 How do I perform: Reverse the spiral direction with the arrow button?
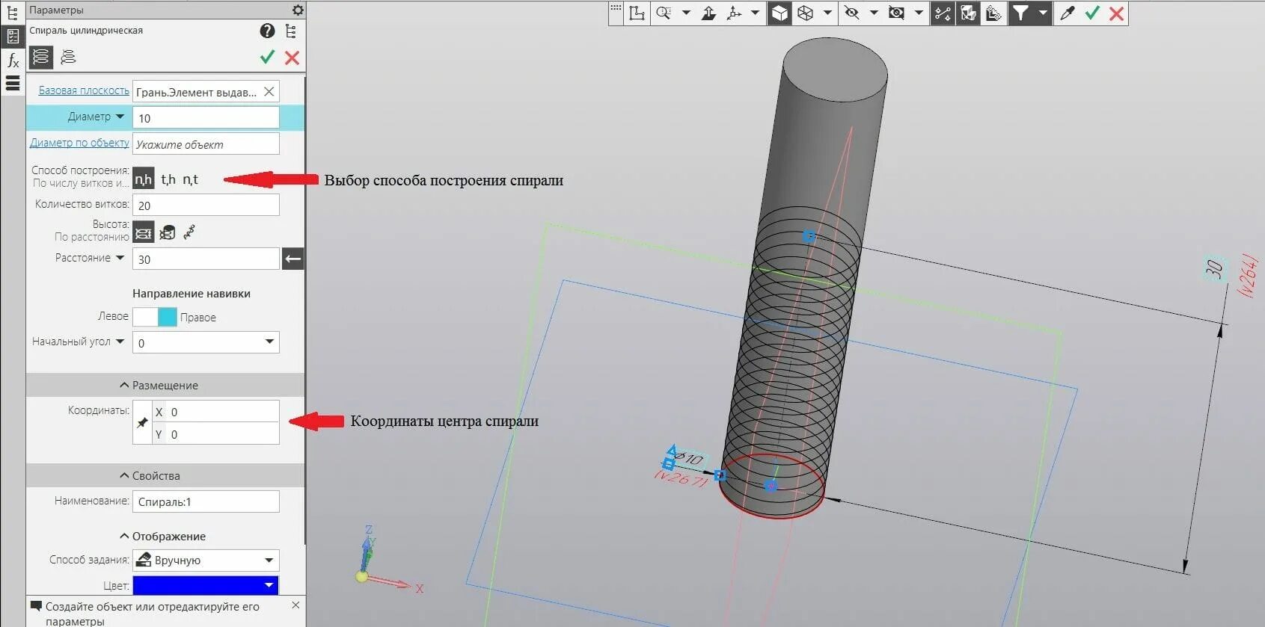(292, 259)
